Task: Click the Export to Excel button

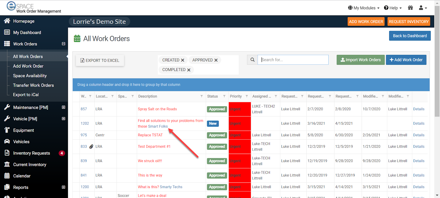Action: coord(100,60)
